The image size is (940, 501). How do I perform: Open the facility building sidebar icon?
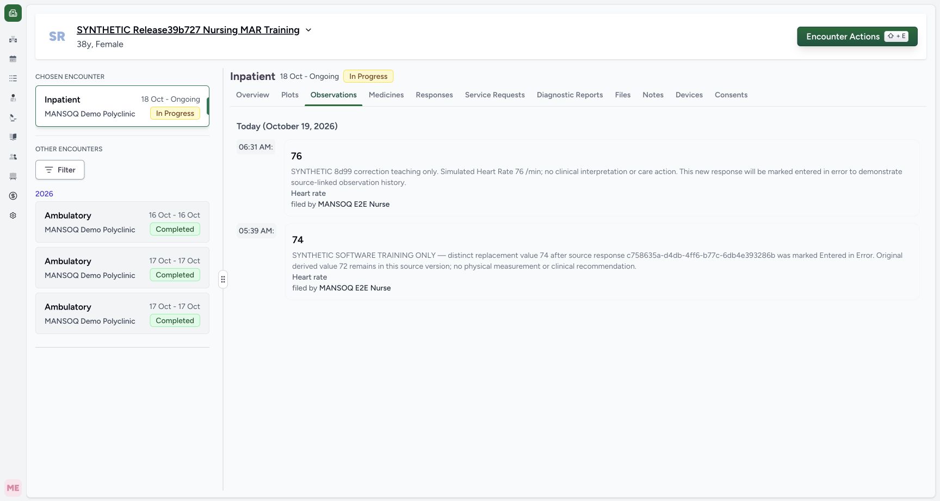[13, 39]
